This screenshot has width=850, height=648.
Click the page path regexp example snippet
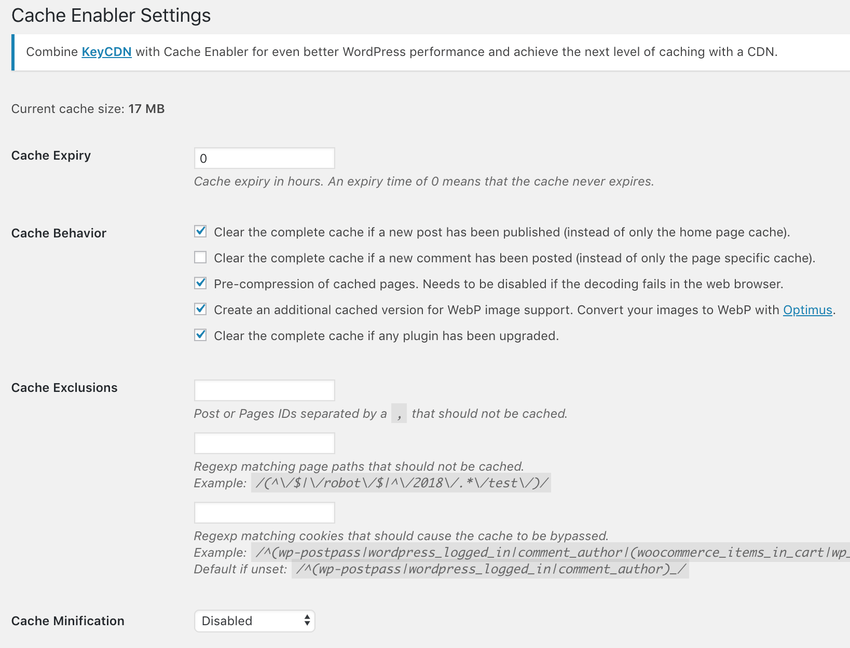click(401, 483)
